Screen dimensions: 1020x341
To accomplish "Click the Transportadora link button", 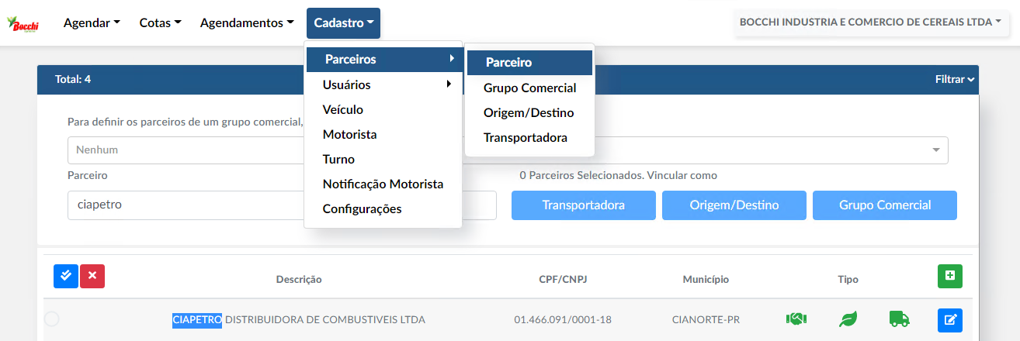I will tap(584, 205).
